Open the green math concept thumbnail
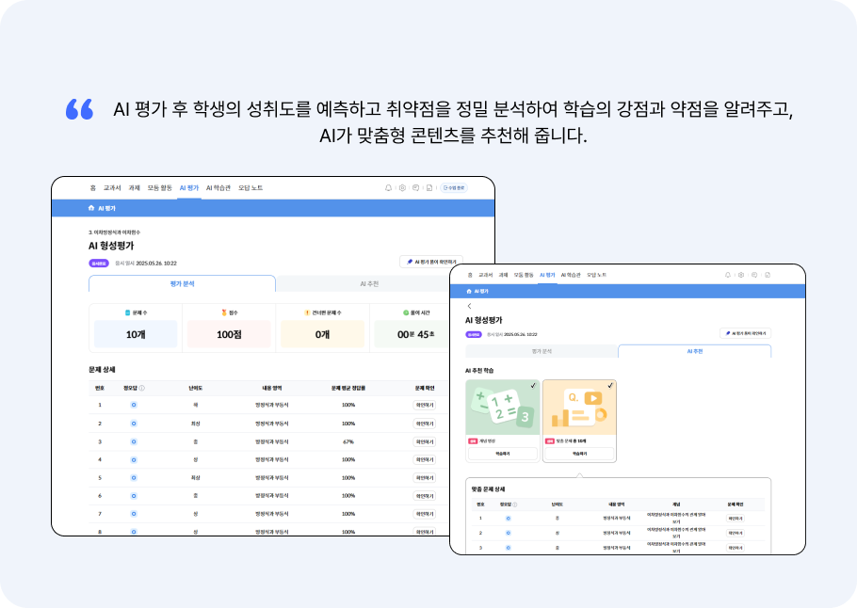Screen dimensions: 857x608 pyautogui.click(x=503, y=408)
